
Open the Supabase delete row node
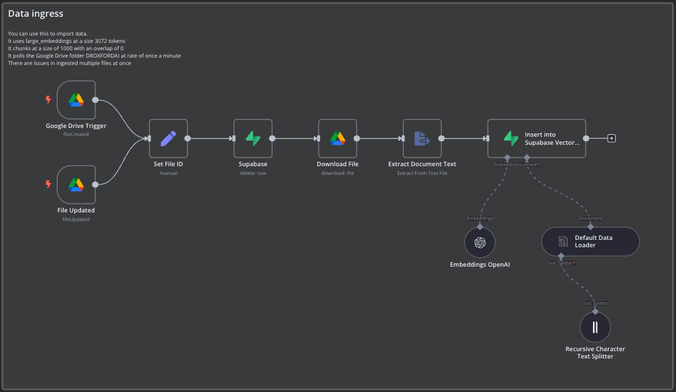[x=252, y=138]
